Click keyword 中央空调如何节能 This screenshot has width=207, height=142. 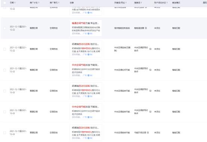point(122,70)
